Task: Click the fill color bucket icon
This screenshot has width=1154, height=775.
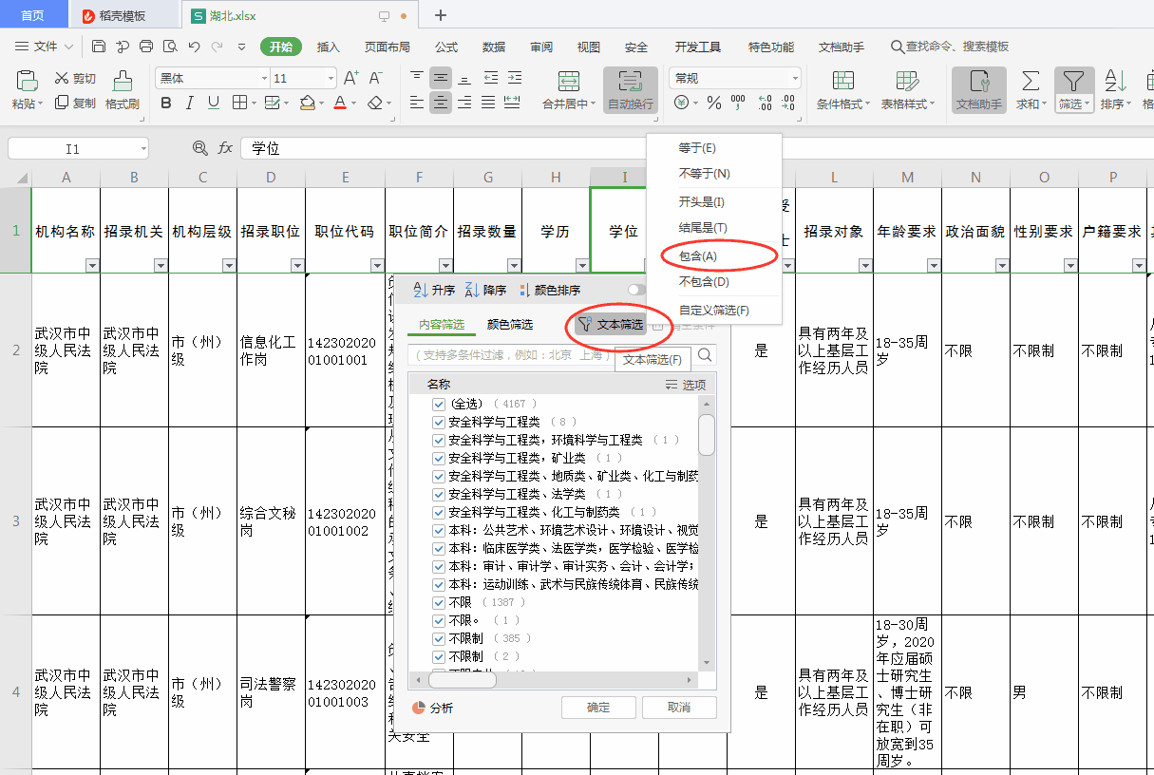Action: [307, 103]
